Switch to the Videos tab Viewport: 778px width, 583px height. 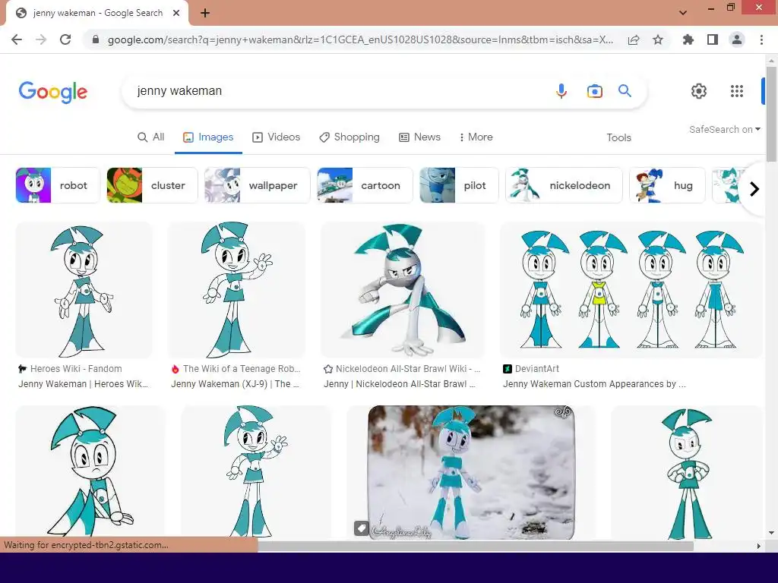[x=277, y=137]
